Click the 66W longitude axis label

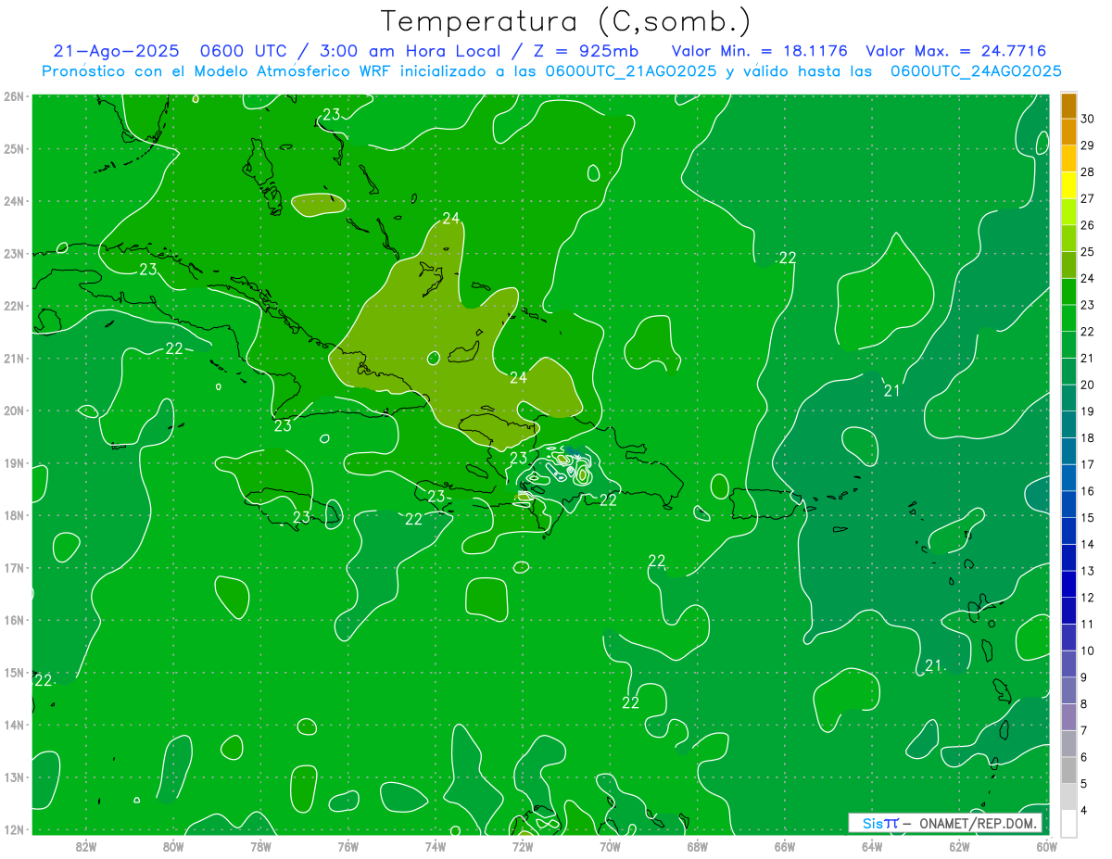point(785,846)
